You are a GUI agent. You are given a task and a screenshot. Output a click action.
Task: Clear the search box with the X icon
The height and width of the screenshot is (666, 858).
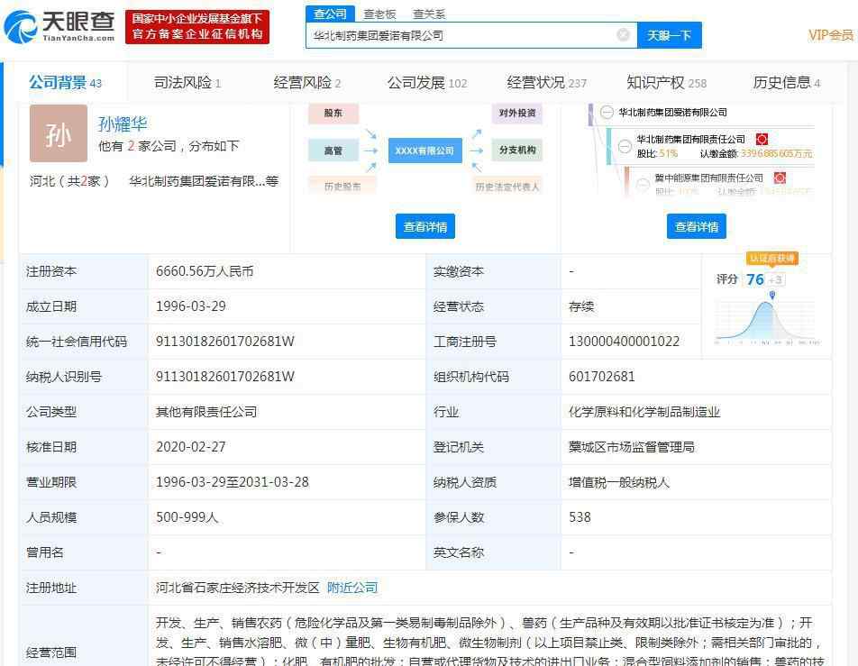pyautogui.click(x=623, y=35)
